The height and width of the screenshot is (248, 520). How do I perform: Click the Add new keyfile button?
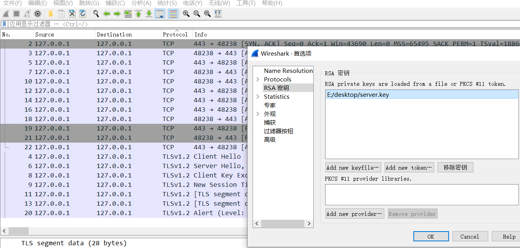353,167
